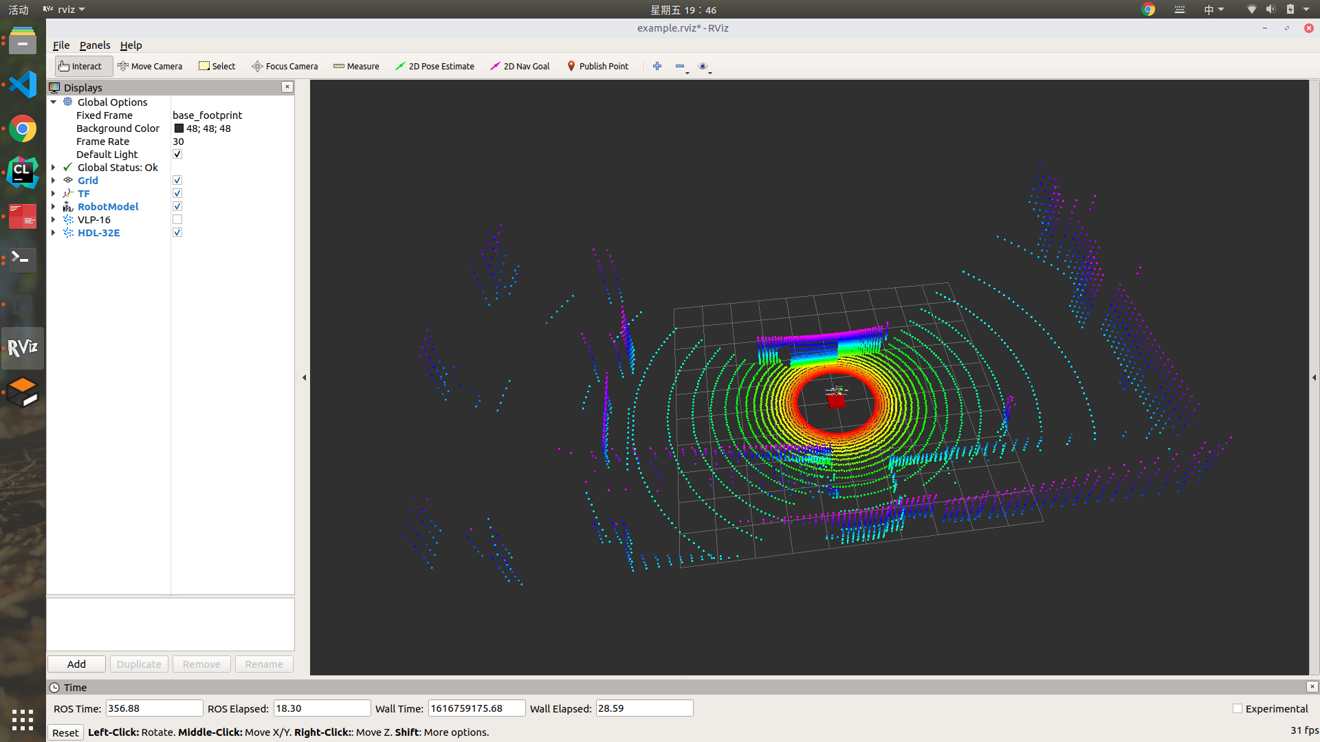Open the File menu
The image size is (1320, 742).
61,45
